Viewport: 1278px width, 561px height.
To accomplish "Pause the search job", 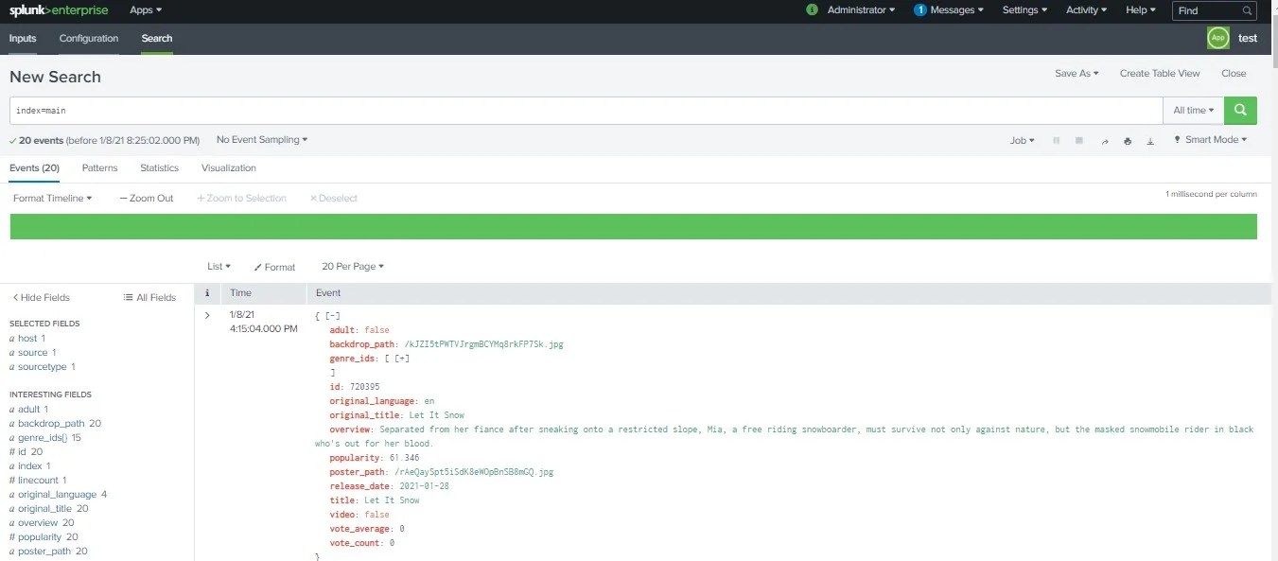I will click(1056, 140).
